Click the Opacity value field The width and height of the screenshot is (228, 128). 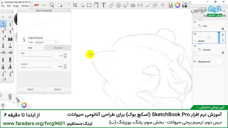point(58,67)
